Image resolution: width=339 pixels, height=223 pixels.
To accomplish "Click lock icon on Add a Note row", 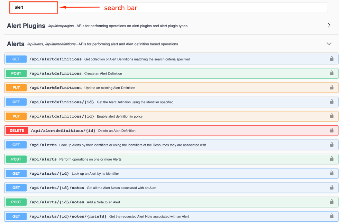I will (x=331, y=202).
